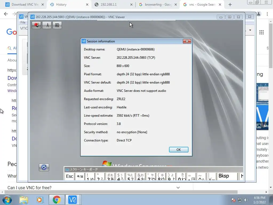Open Chrome profile avatar icon

(259, 14)
